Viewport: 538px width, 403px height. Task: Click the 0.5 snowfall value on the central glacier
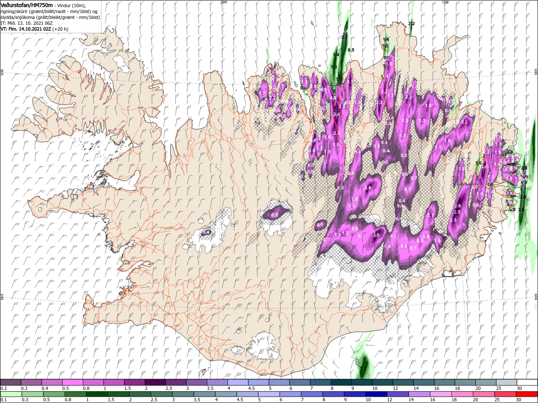(x=274, y=215)
